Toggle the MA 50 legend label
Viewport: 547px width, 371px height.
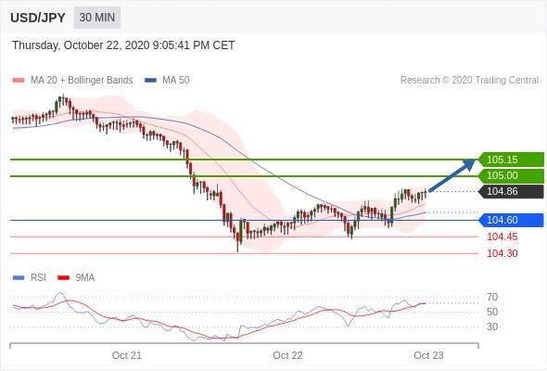[176, 81]
